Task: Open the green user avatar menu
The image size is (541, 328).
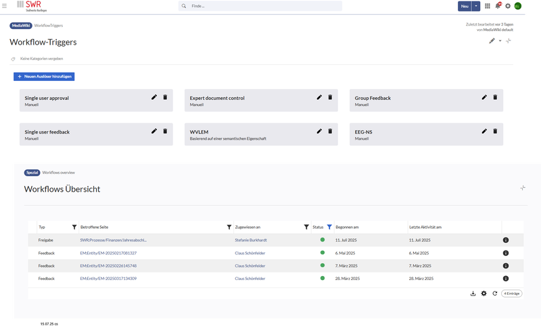Action: (x=518, y=6)
